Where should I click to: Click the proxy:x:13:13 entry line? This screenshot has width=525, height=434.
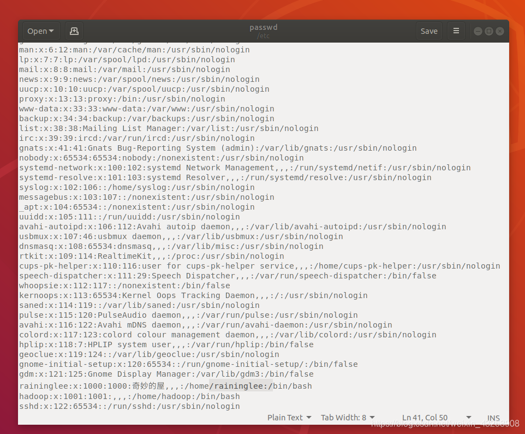click(122, 99)
